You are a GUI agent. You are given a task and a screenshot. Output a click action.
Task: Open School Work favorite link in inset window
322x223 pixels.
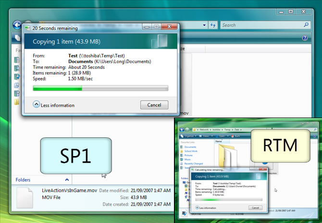pyautogui.click(x=191, y=151)
